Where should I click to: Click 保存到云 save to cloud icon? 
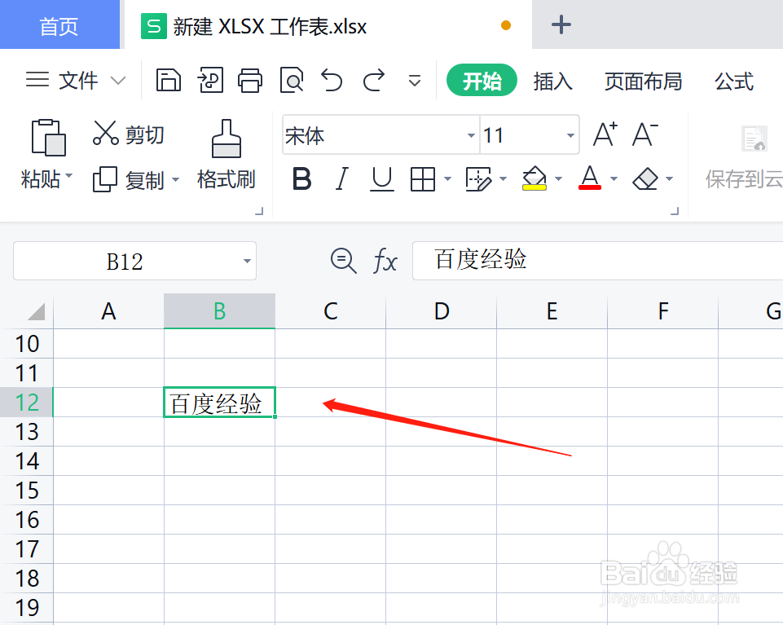[754, 139]
